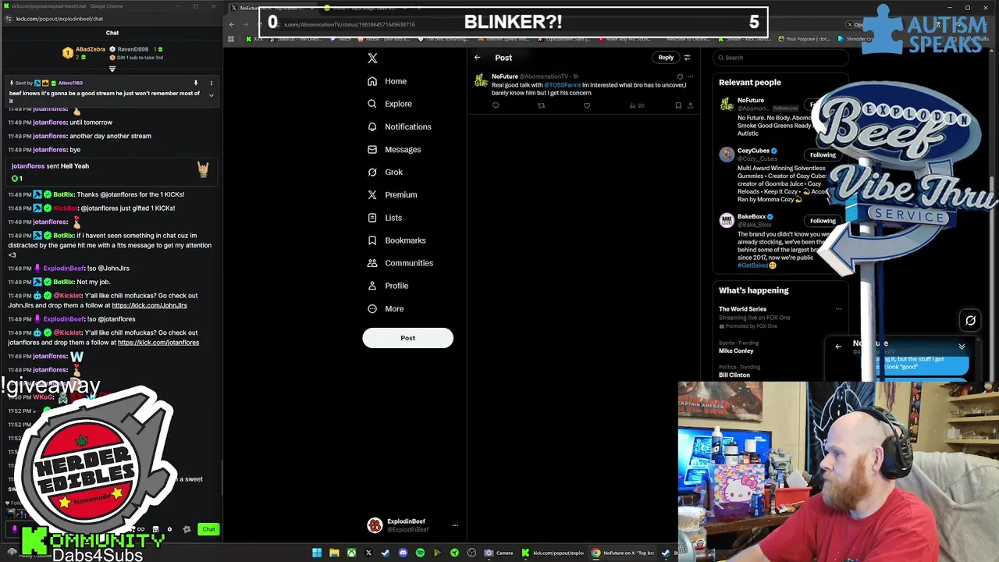Screen dimensions: 999x562
Task: Open Discord from the taskbar
Action: coord(403,553)
